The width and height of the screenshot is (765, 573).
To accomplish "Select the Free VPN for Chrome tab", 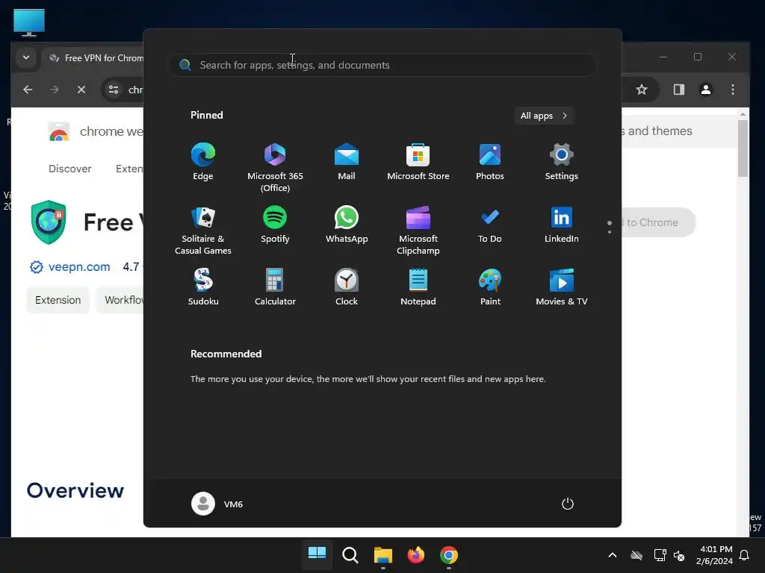I will (x=95, y=58).
